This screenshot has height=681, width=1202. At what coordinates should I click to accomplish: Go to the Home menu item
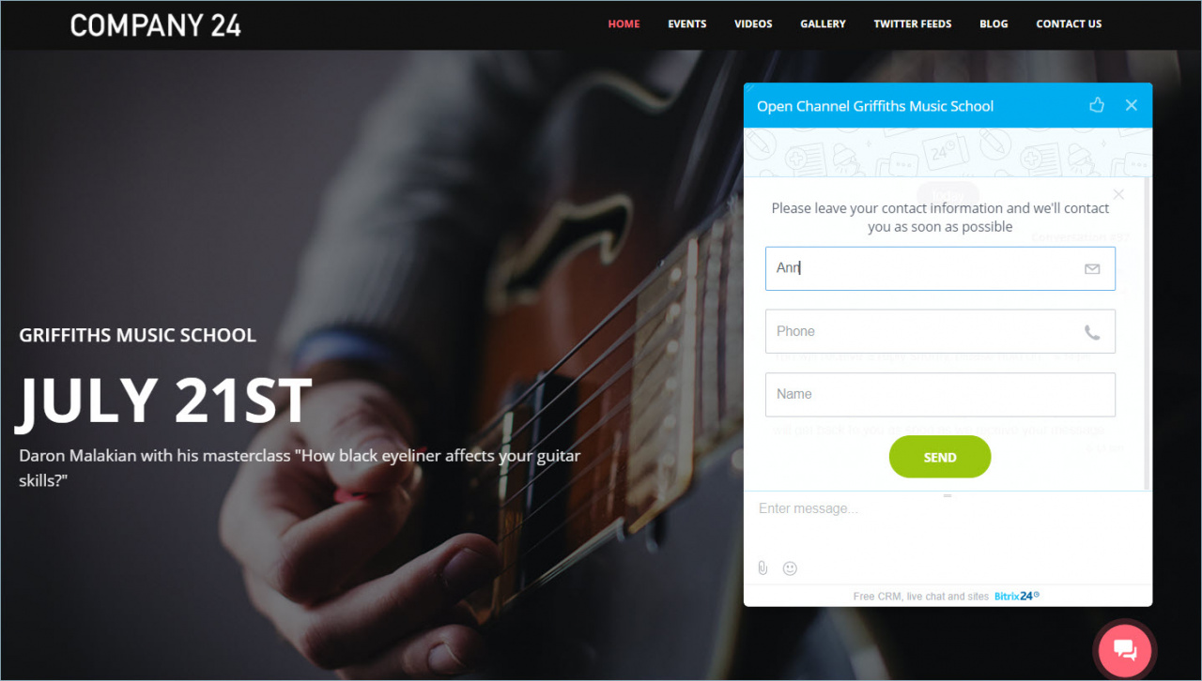click(x=624, y=24)
